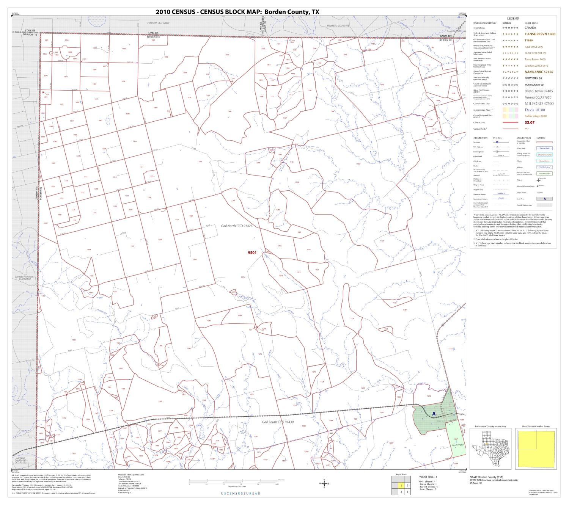
Task: Select the Selected Mountain Peaks legend symbol
Action: [x=538, y=186]
